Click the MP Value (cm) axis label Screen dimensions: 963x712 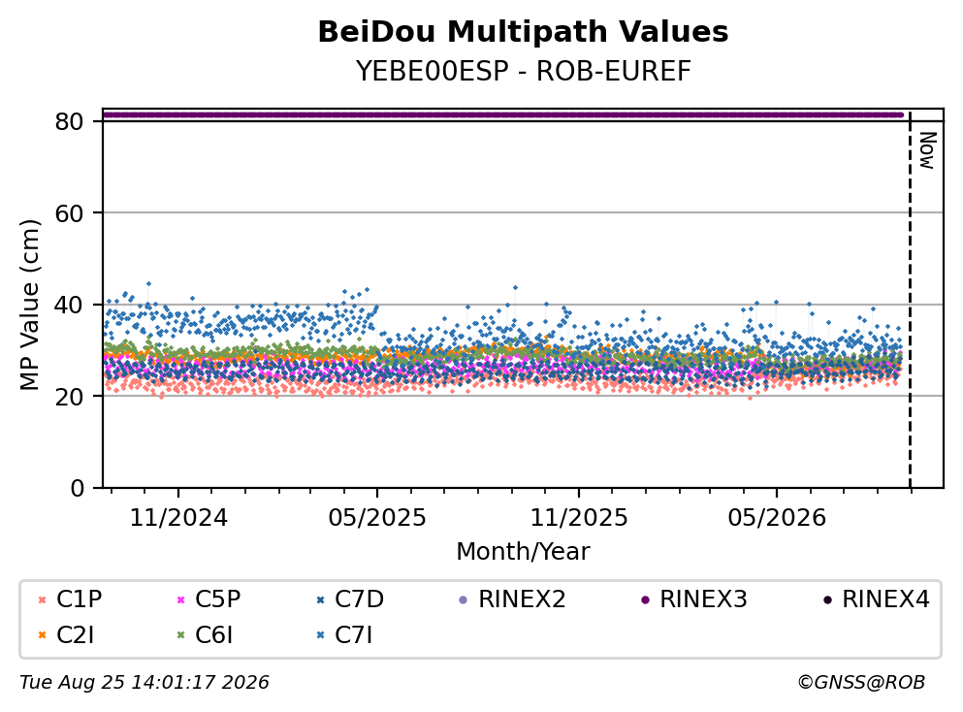point(29,305)
